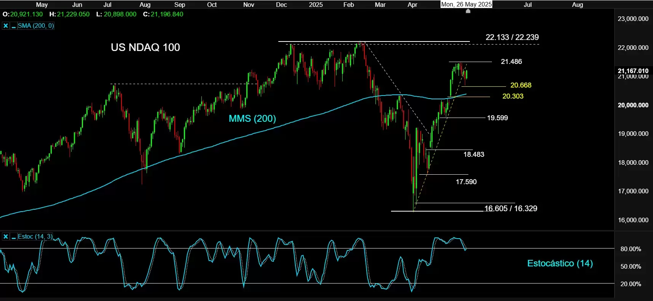
Task: Click the open value 20,921.130
Action: [x=26, y=14]
